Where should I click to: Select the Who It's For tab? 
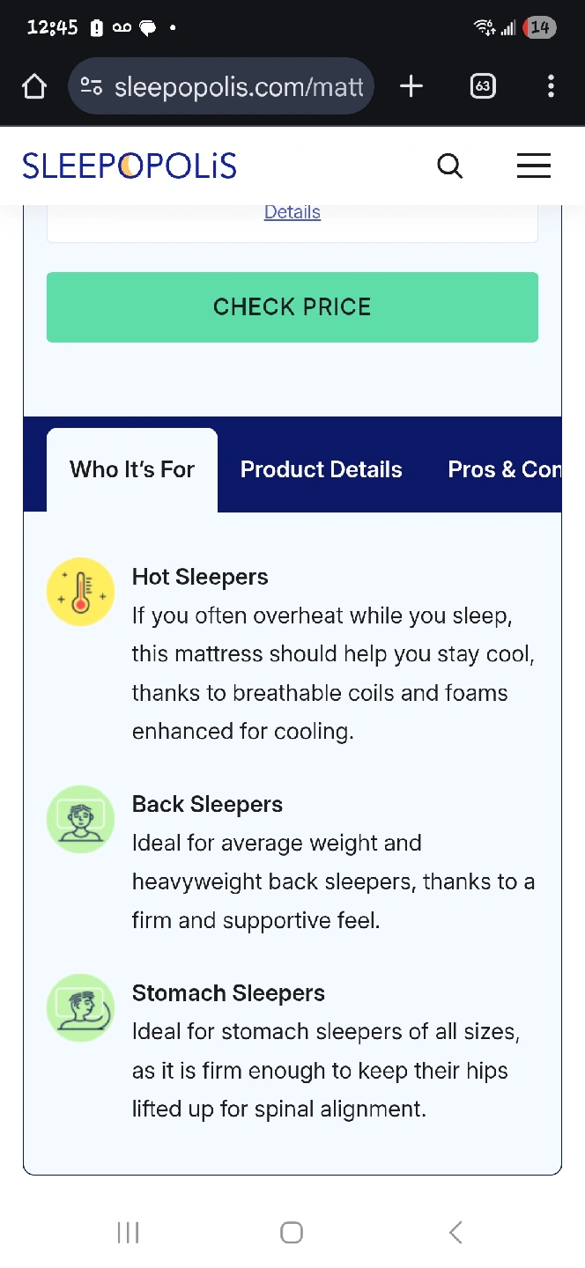coord(132,469)
